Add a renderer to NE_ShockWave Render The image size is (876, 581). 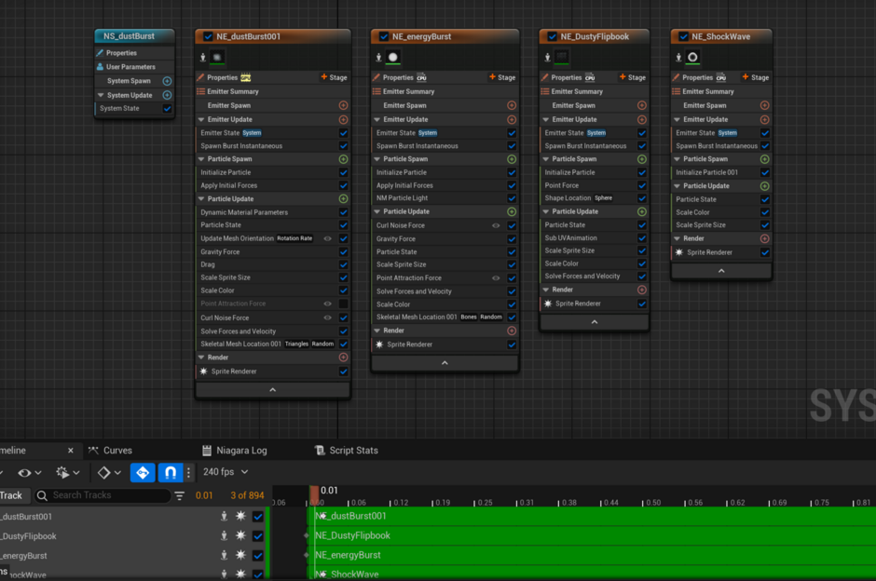click(x=765, y=238)
